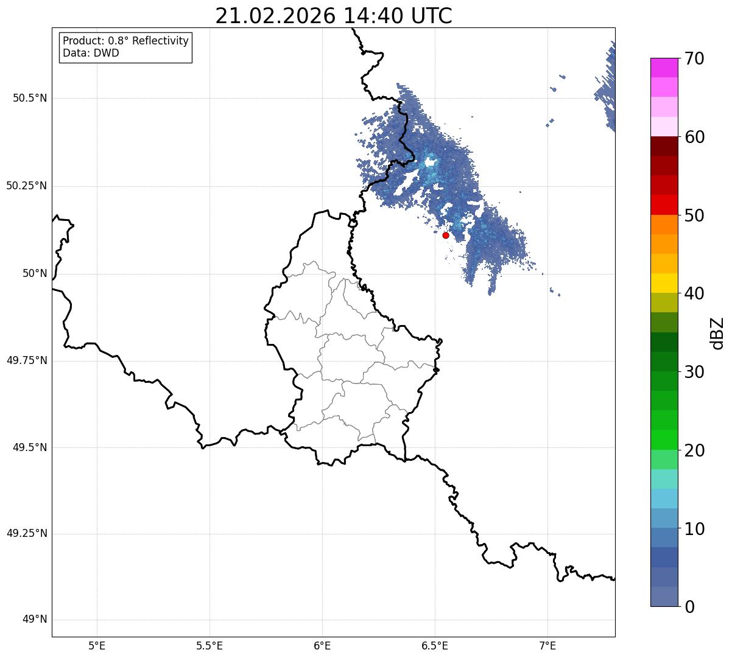732x658 pixels.
Task: Click the 49.25°N latitude label
Action: click(26, 534)
